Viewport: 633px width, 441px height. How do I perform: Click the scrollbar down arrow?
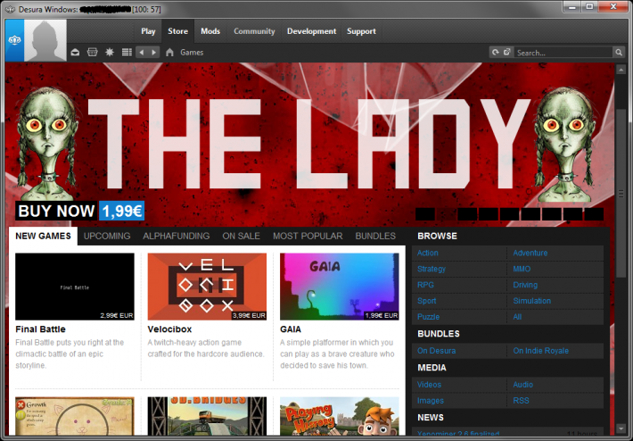(621, 429)
